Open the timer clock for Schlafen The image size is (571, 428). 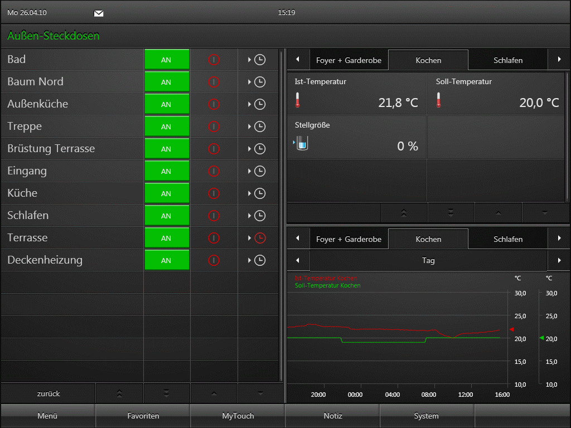[260, 216]
